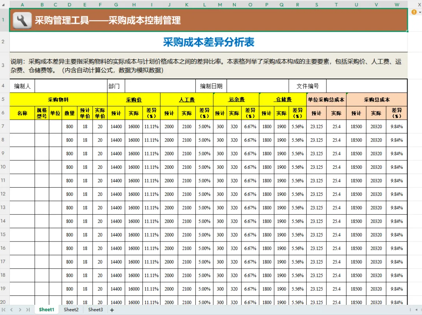Select 差异(%) heading under 采购总成本
Viewport: 422px width, 315px height.
coord(397,113)
